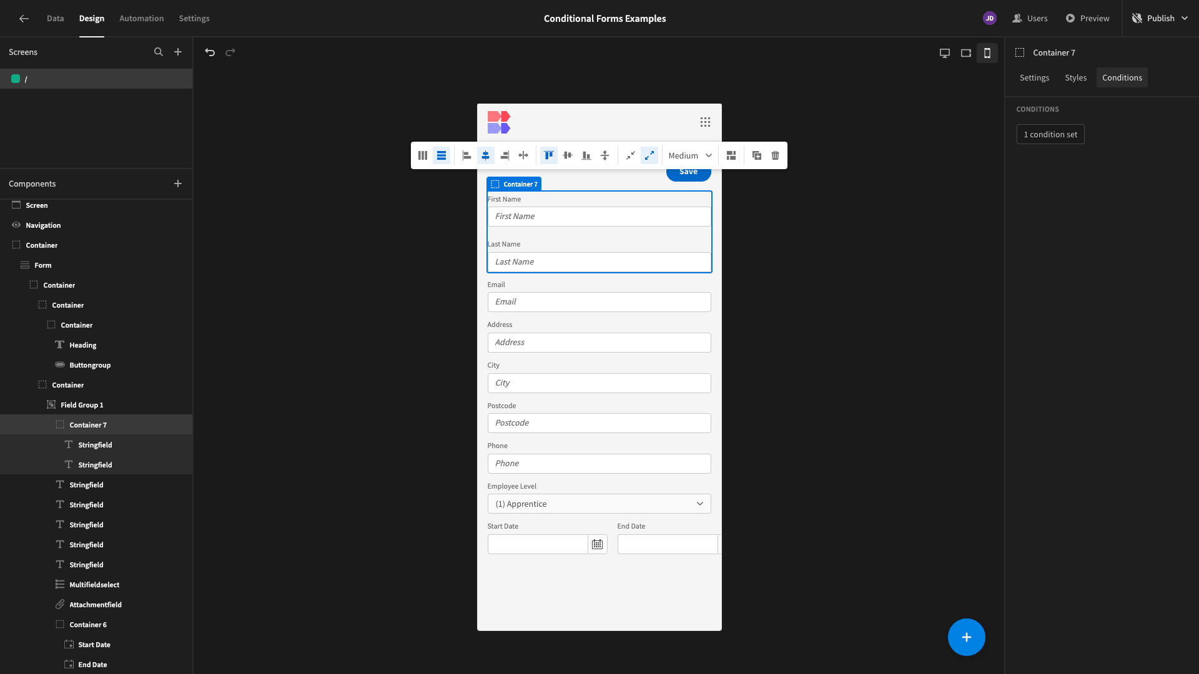
Task: Click the Email input field
Action: pos(599,302)
